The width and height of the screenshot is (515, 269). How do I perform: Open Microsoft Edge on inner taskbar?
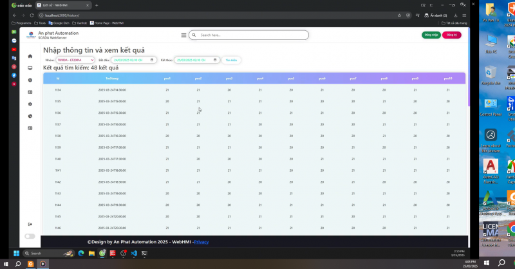(81, 254)
